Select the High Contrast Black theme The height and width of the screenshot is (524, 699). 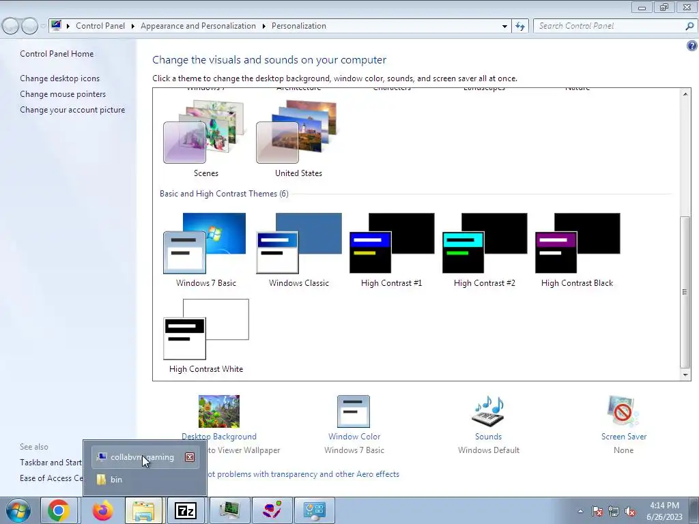pyautogui.click(x=577, y=250)
